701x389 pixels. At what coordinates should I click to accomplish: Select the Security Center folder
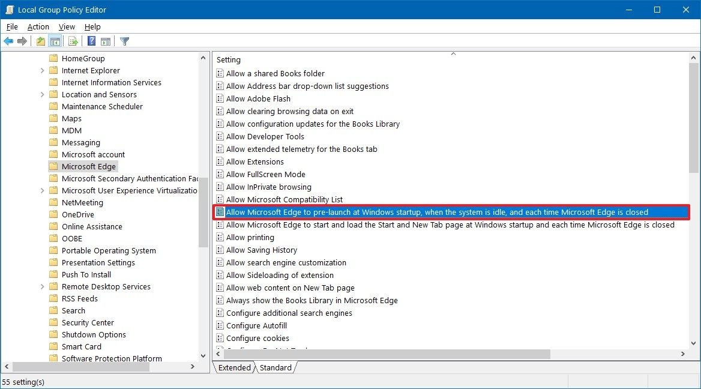coord(88,322)
